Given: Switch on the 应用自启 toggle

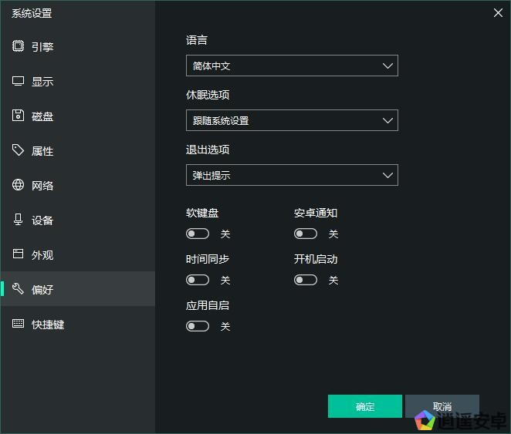Looking at the screenshot, I should click(198, 326).
